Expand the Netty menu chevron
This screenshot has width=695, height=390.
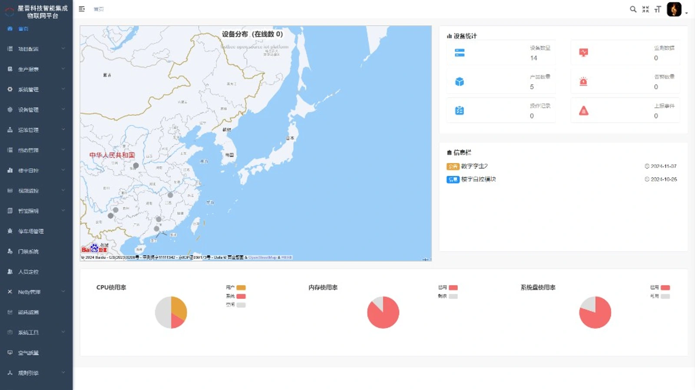[x=63, y=292]
